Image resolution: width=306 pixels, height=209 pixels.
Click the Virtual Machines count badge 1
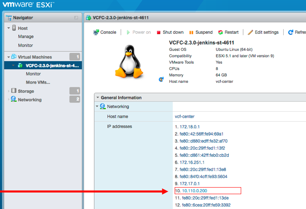[75, 56]
